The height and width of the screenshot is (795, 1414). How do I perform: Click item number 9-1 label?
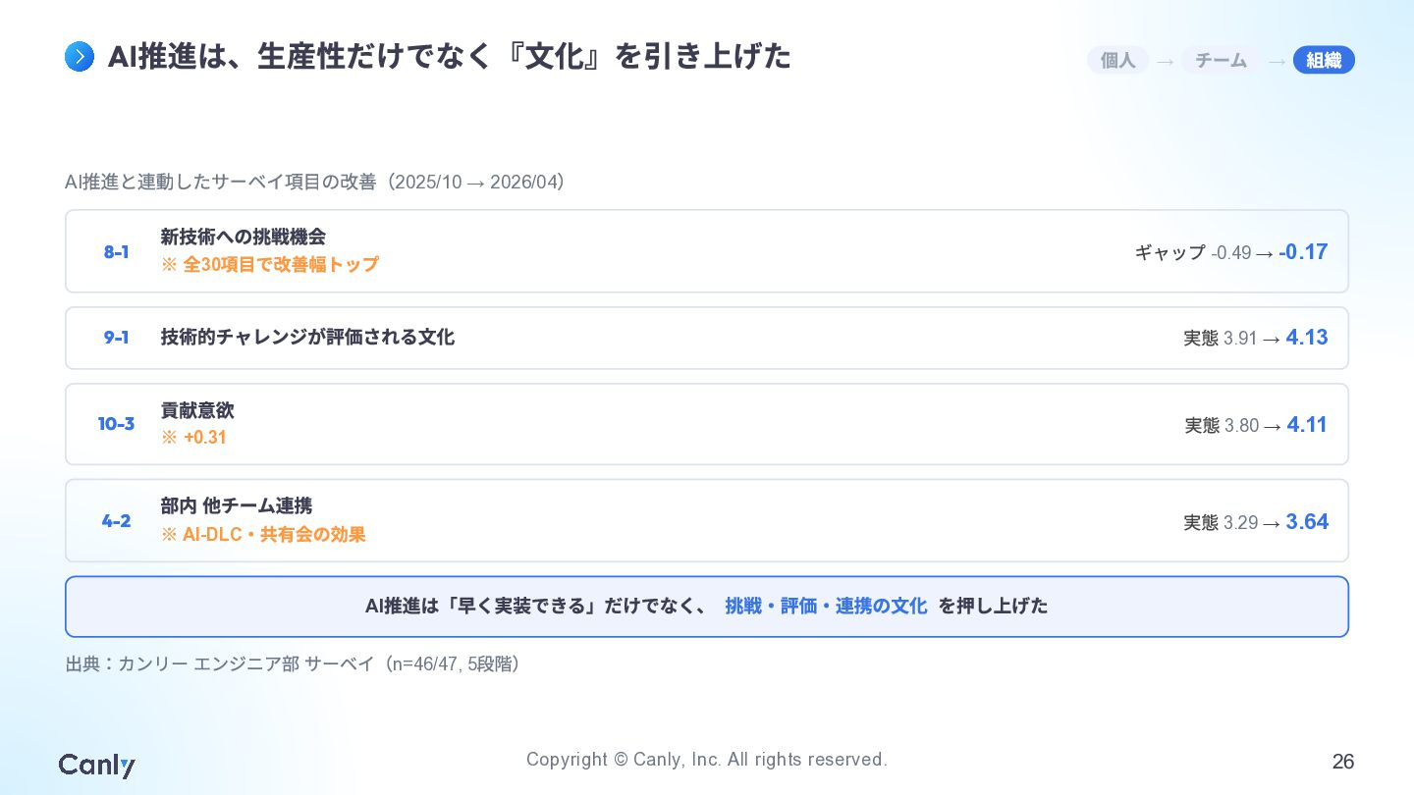[116, 338]
